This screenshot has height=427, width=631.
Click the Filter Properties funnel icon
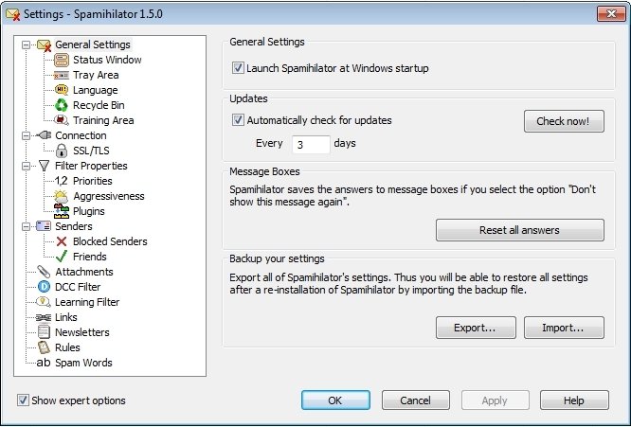(44, 166)
